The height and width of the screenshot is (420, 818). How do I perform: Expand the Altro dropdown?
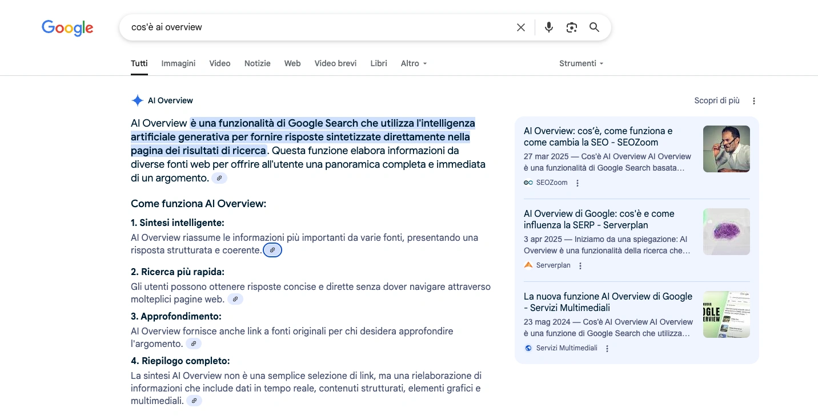coord(413,63)
